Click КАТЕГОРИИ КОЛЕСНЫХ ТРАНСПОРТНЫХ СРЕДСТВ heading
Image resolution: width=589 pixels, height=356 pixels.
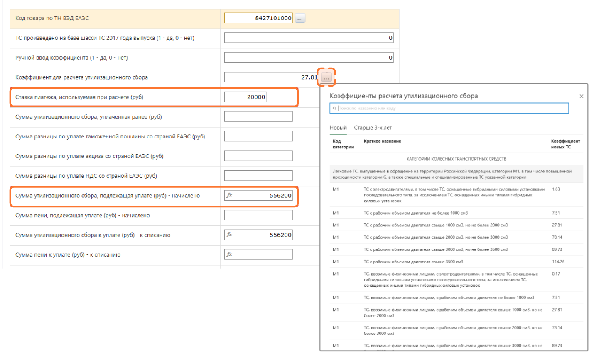456,159
